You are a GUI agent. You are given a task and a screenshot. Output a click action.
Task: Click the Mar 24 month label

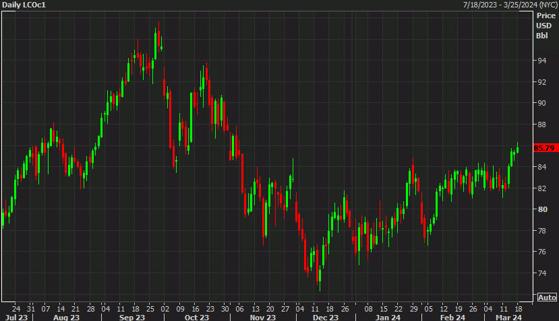point(509,317)
